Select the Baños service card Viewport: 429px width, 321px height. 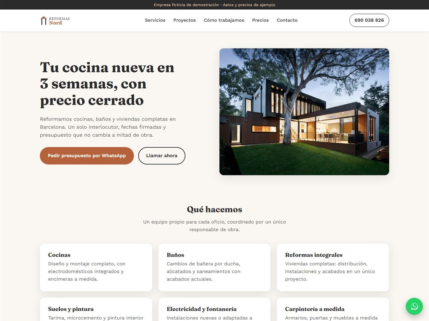point(214,267)
